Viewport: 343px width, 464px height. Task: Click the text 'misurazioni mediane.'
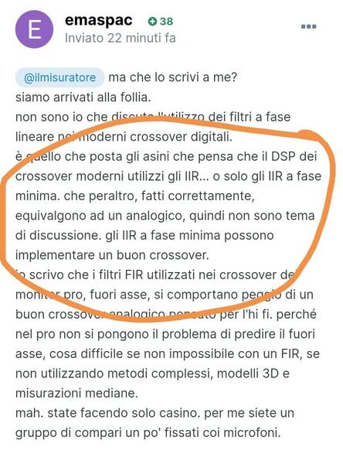[x=76, y=394]
